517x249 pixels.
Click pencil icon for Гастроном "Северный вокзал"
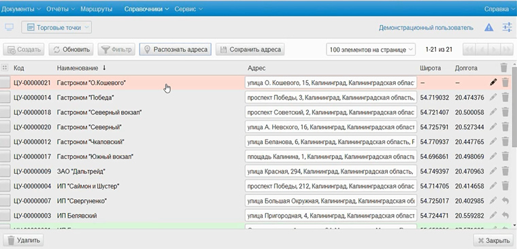click(x=493, y=112)
